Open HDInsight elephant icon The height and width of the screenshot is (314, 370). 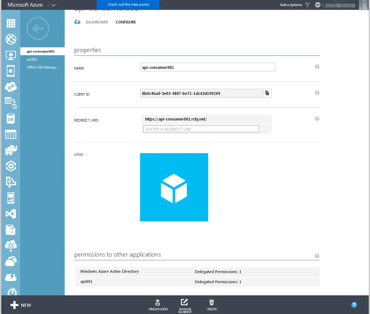click(x=11, y=150)
